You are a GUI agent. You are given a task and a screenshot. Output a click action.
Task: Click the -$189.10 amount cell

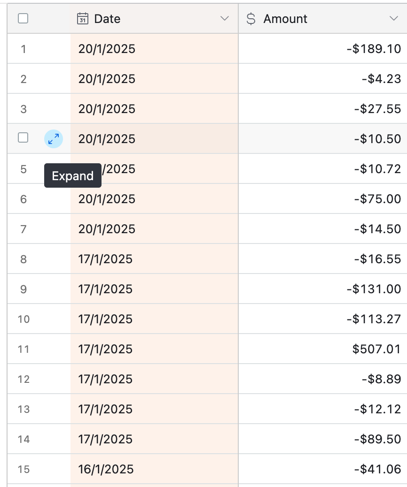click(323, 49)
